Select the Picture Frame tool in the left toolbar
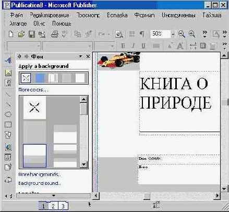Viewport: 229px width, 212px height. (x=8, y=73)
